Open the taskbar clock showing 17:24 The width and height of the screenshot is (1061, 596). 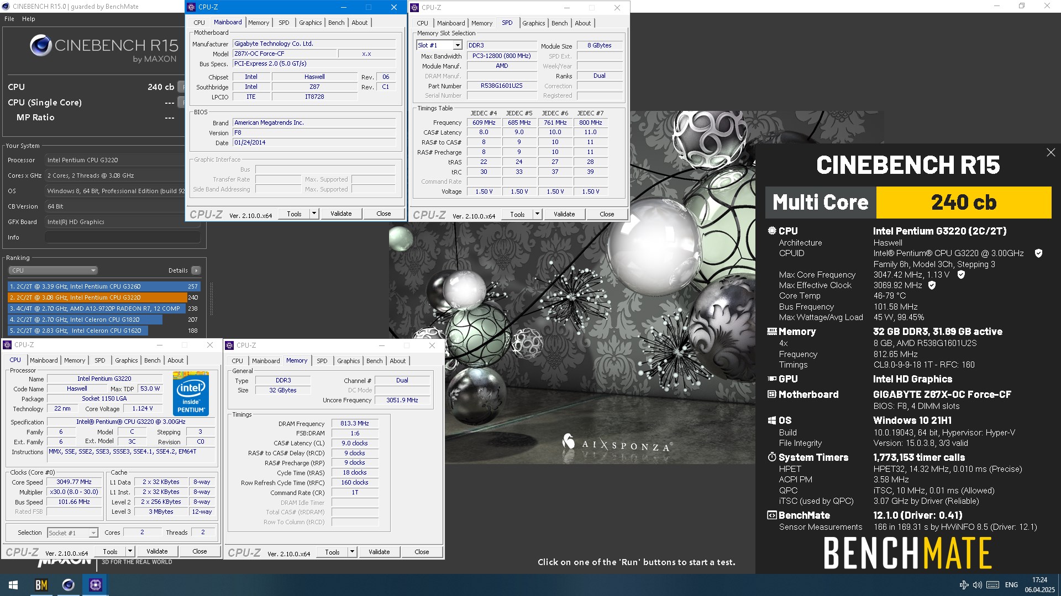[x=1039, y=585]
